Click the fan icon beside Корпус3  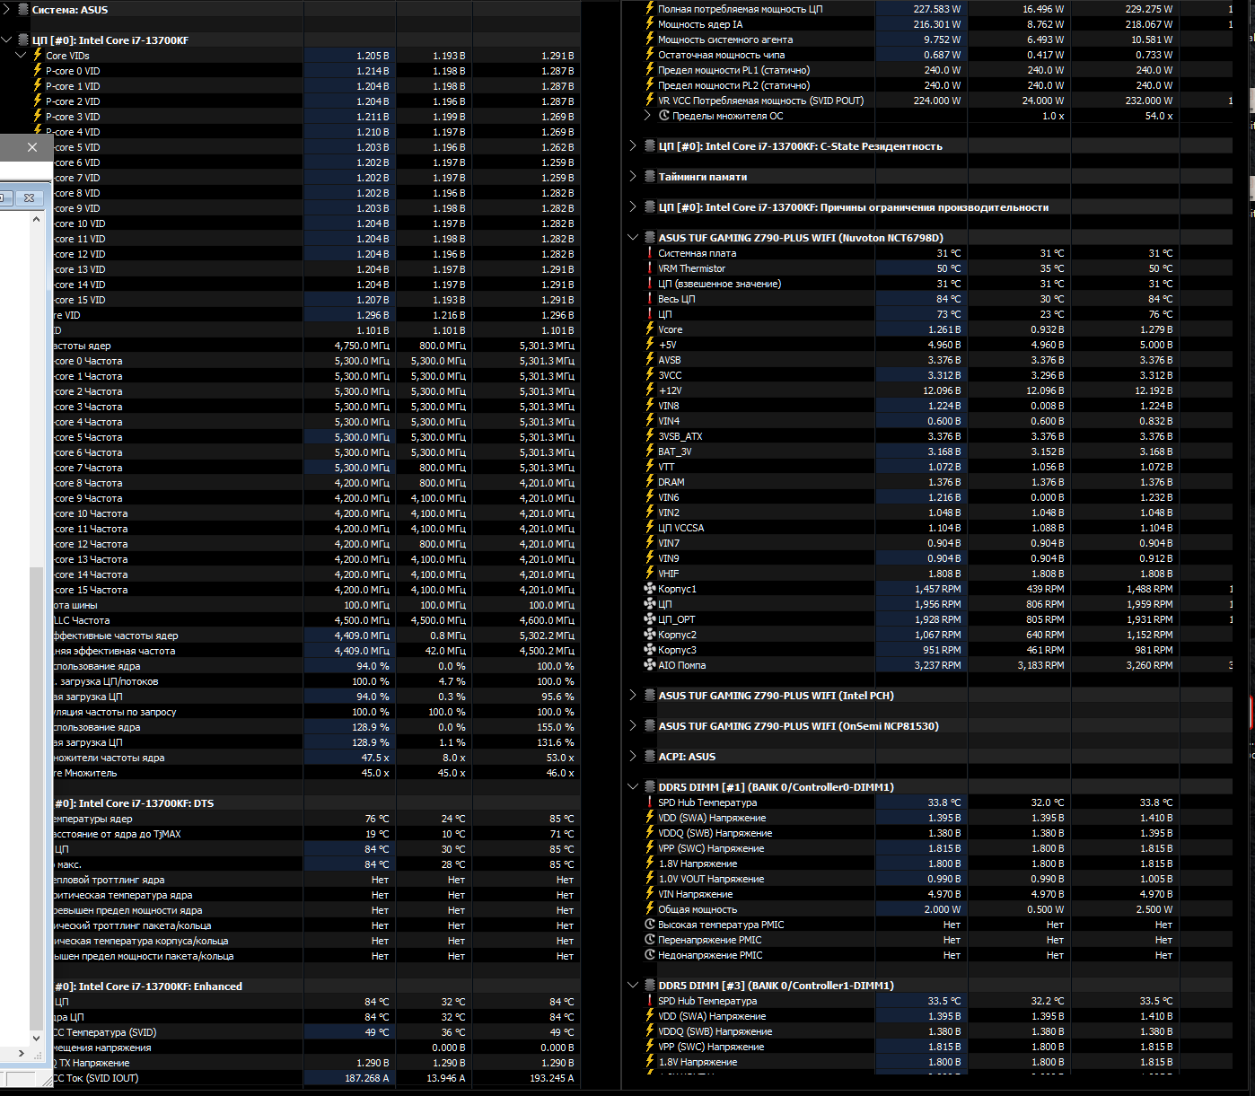(650, 650)
